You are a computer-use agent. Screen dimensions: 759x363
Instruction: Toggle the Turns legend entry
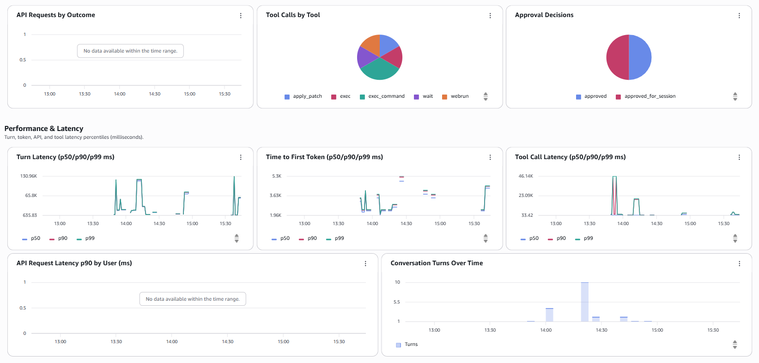point(407,345)
